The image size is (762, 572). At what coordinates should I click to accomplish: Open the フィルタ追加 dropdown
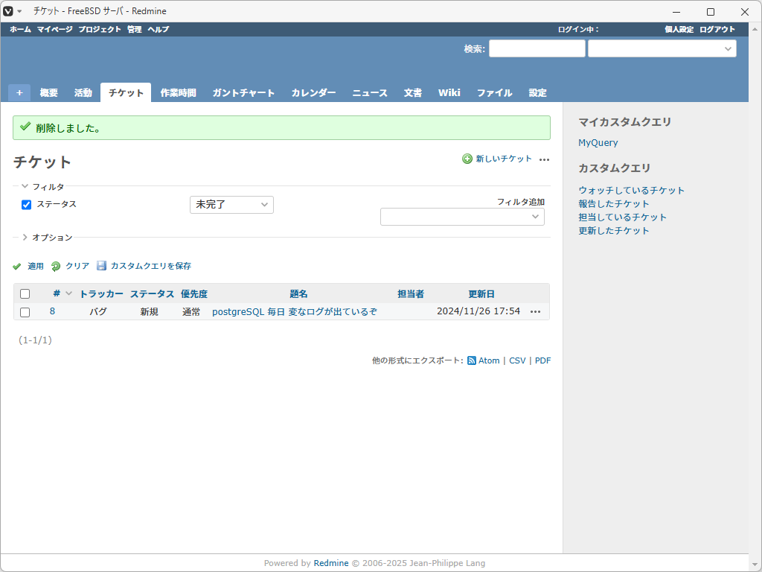coord(462,217)
